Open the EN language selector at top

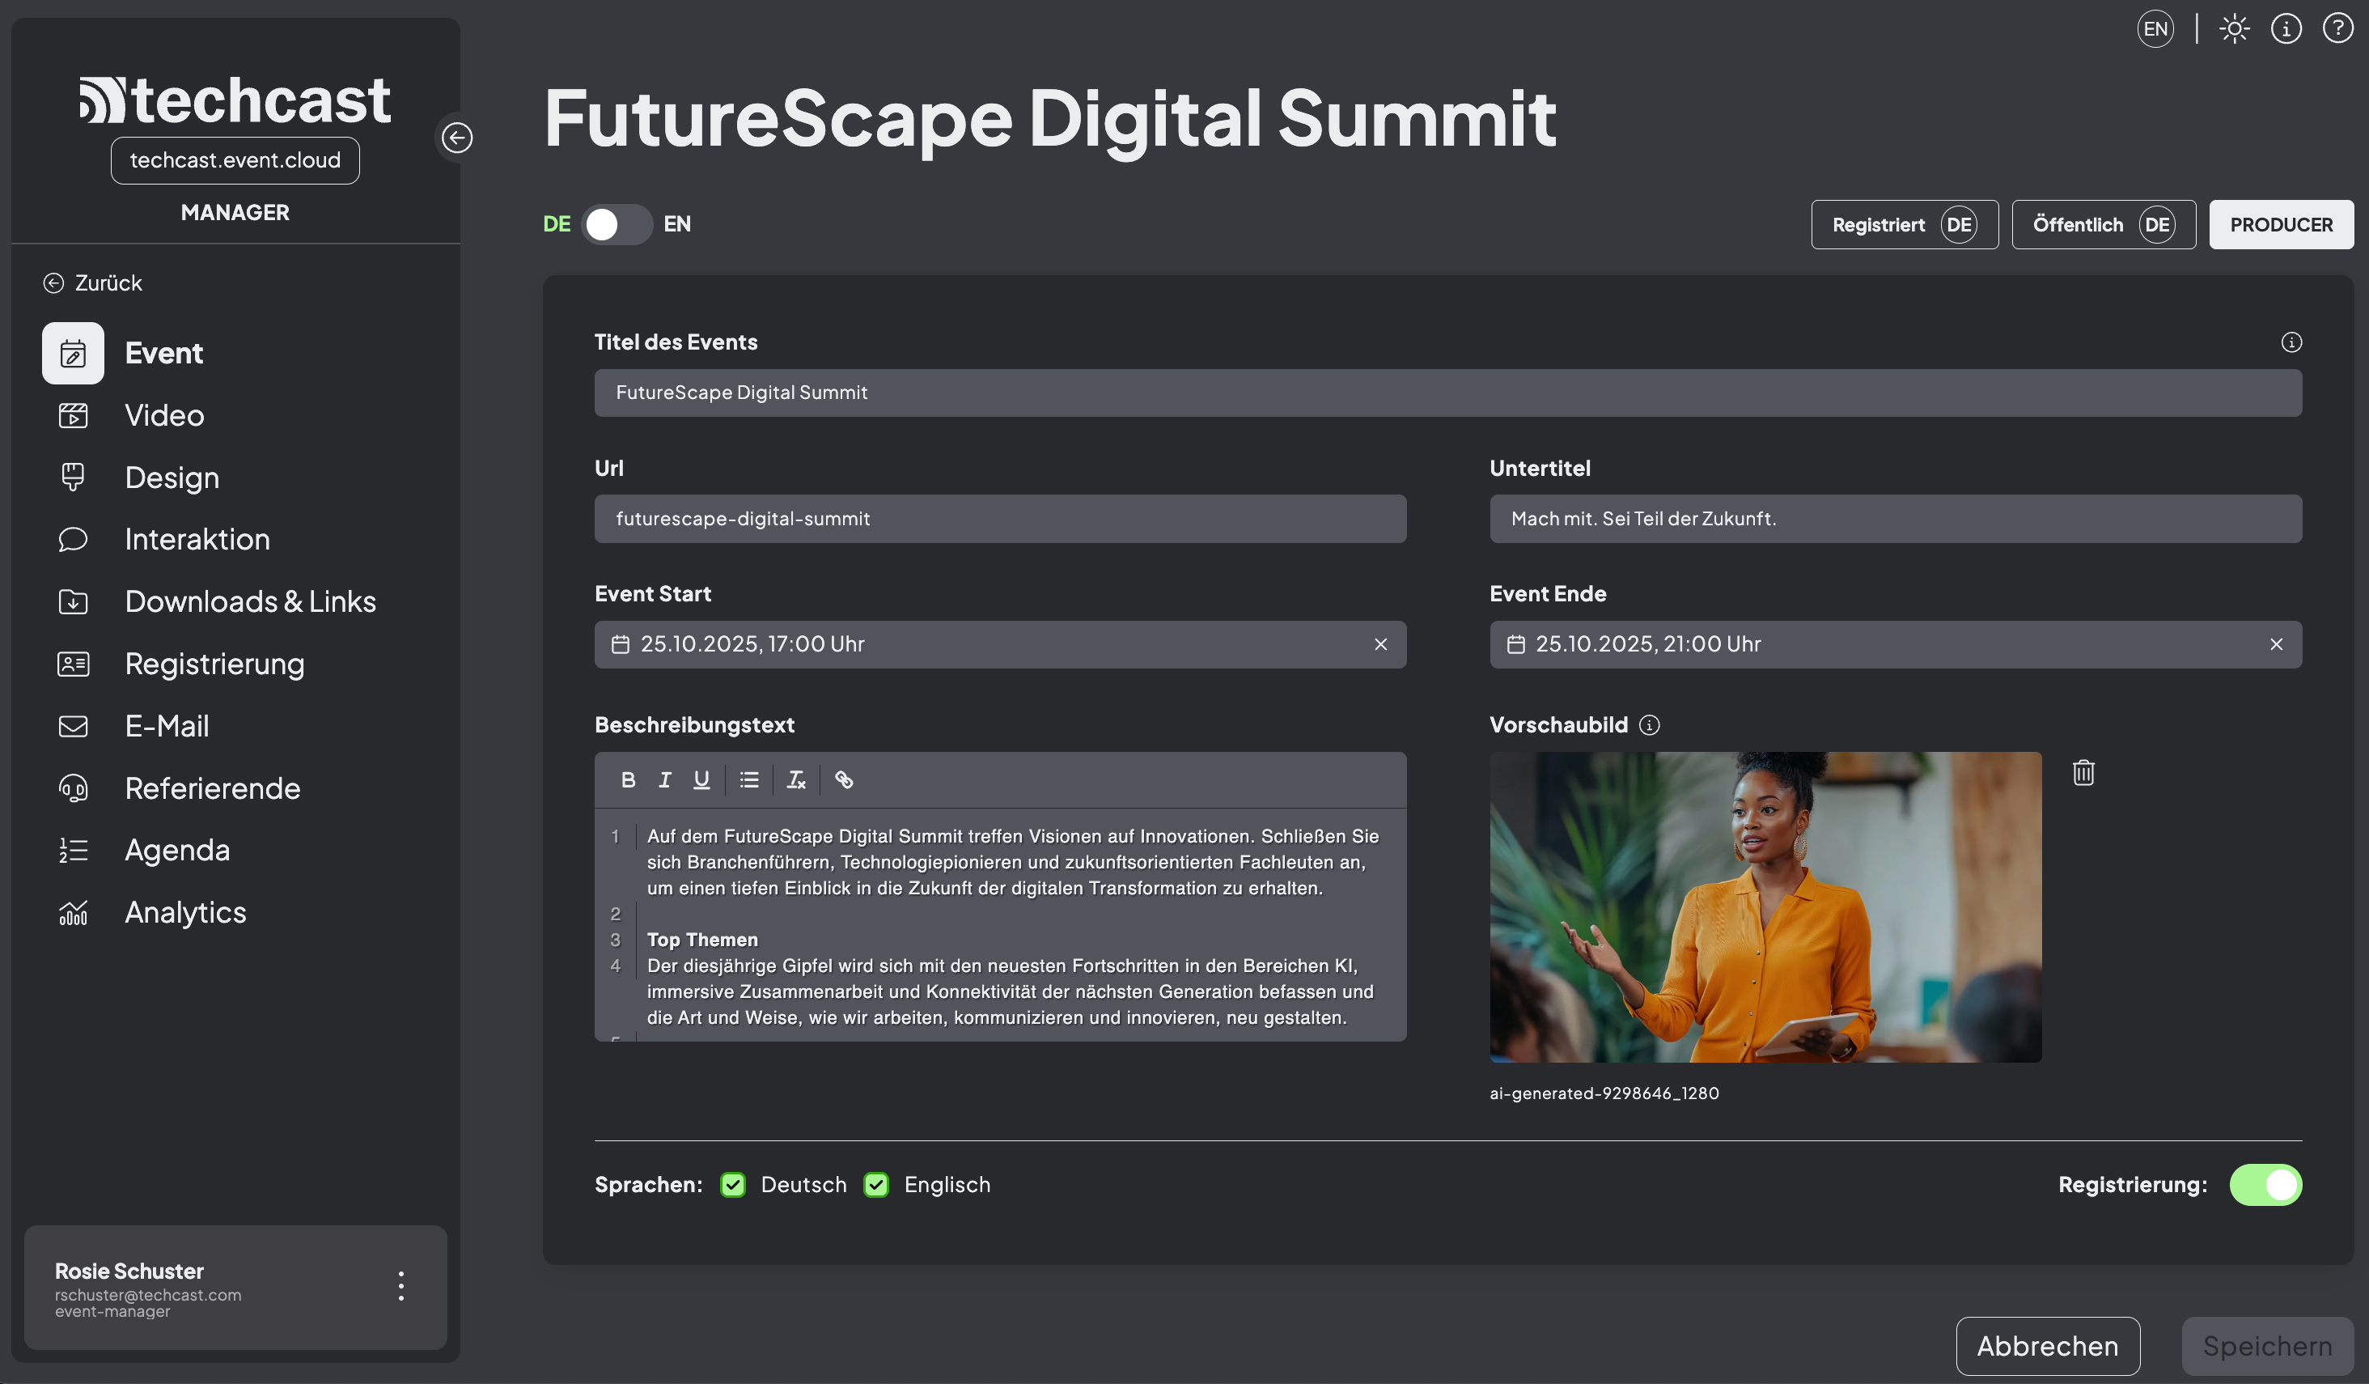(x=2155, y=29)
